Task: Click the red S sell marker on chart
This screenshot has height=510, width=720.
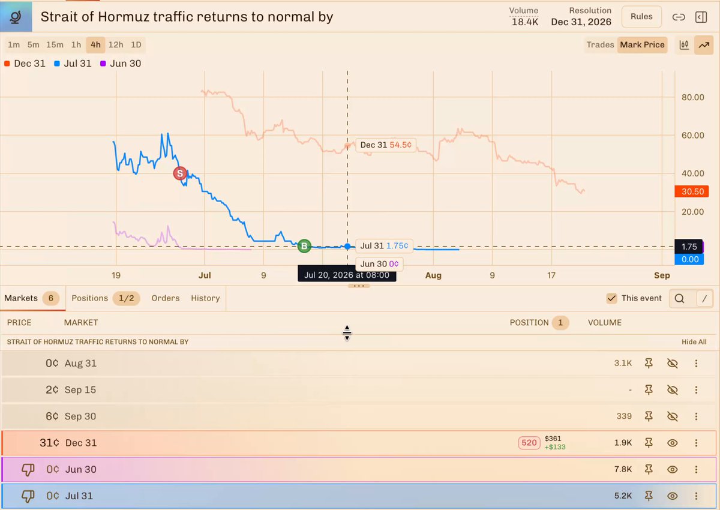Action: (179, 173)
